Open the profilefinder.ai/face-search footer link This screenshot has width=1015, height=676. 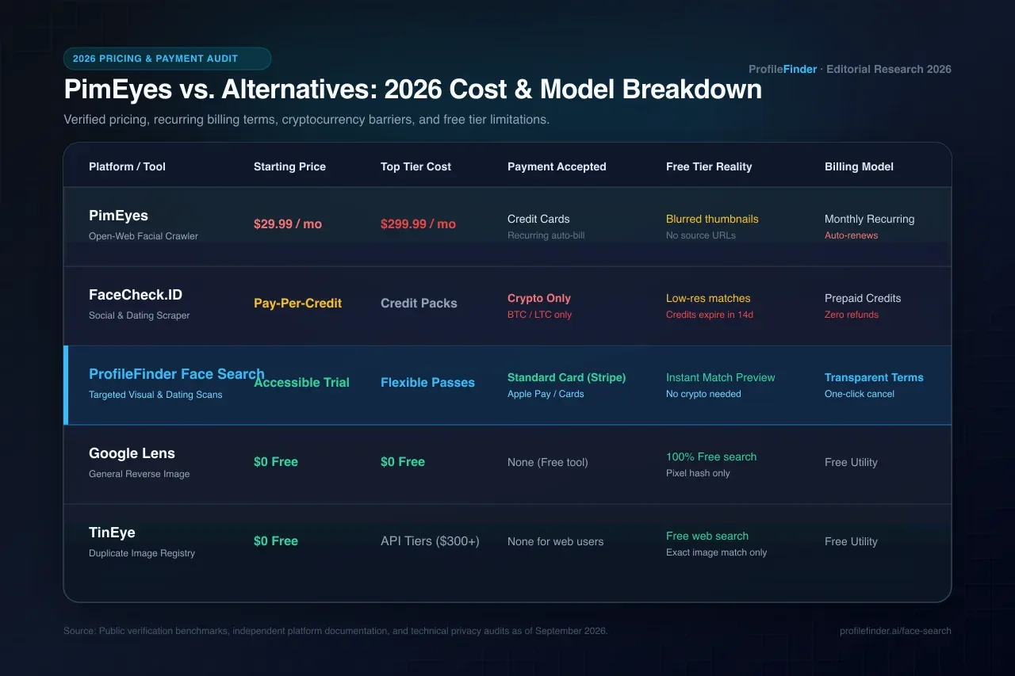895,631
